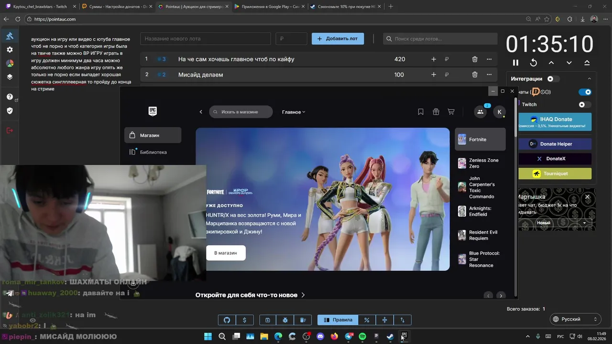Pause the auction timer
This screenshot has height=344, width=612.
[515, 63]
